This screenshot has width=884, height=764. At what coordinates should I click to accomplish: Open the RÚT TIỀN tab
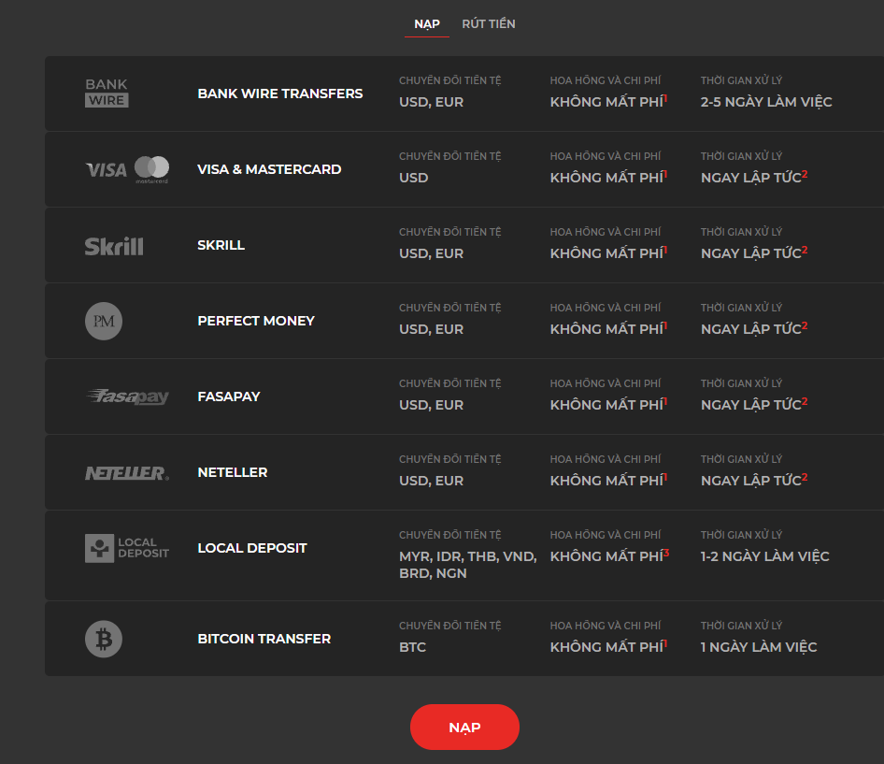[489, 24]
